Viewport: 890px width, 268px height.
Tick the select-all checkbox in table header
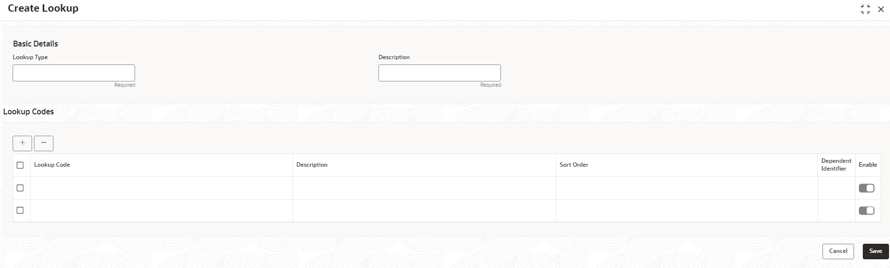20,165
